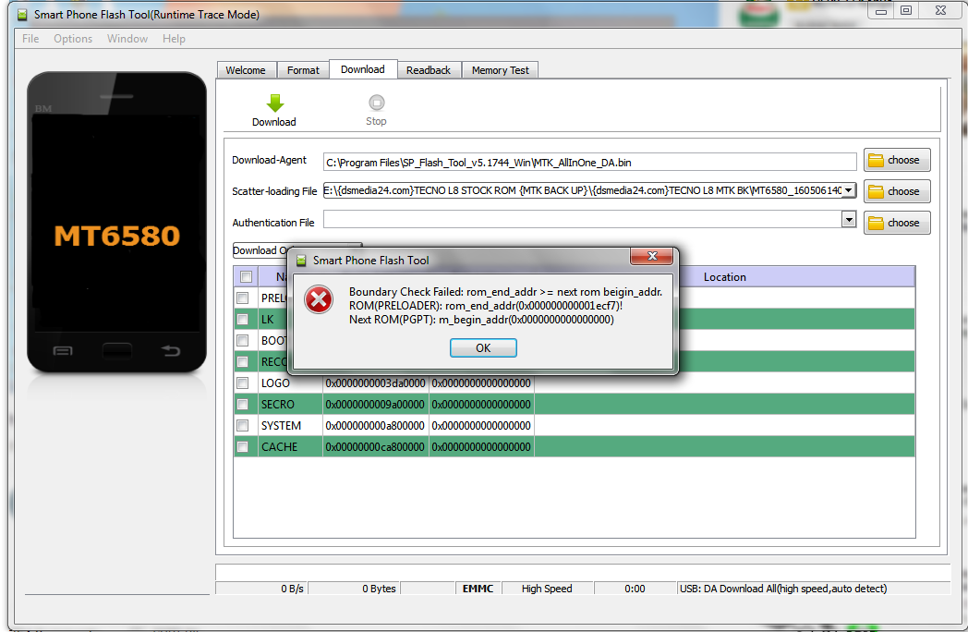
Task: Click the Location column header
Action: 725,277
